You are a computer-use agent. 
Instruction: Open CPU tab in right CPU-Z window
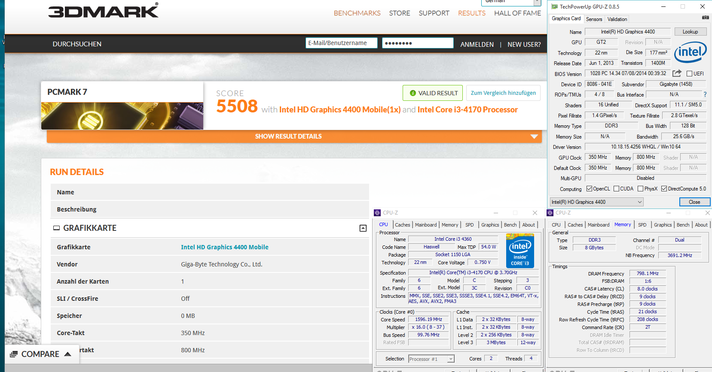(556, 225)
